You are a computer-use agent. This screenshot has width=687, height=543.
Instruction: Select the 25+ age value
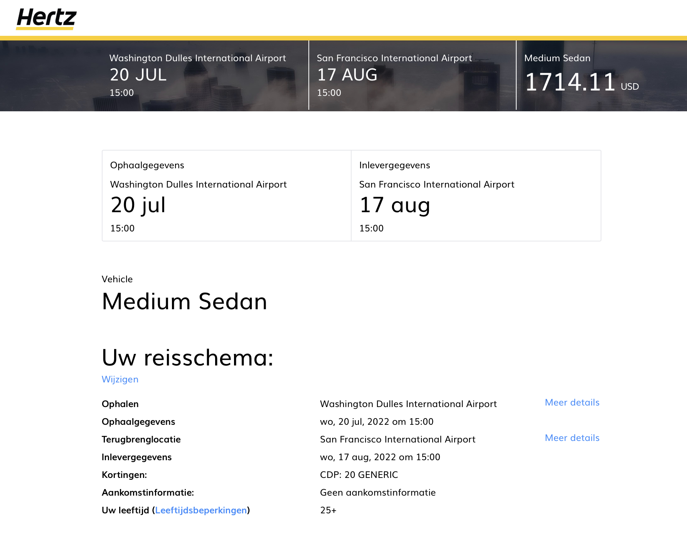pyautogui.click(x=328, y=510)
